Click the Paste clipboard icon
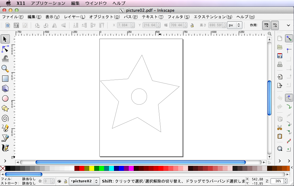Image resolution: width=294 pixels, height=186 pixels. [279, 136]
